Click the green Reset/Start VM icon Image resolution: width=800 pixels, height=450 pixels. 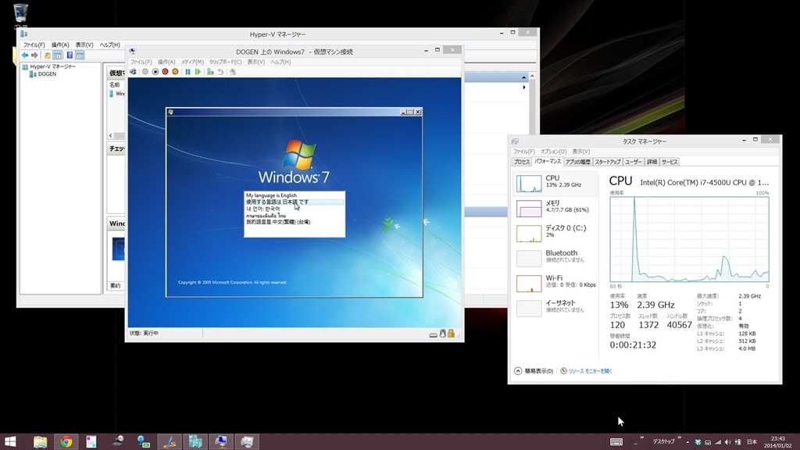point(198,72)
